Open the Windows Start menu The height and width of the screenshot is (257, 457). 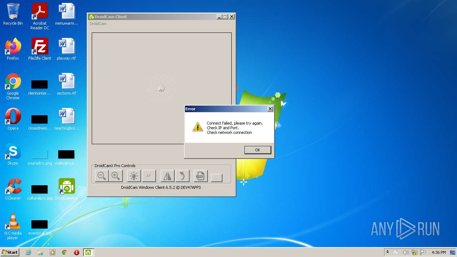(x=10, y=252)
